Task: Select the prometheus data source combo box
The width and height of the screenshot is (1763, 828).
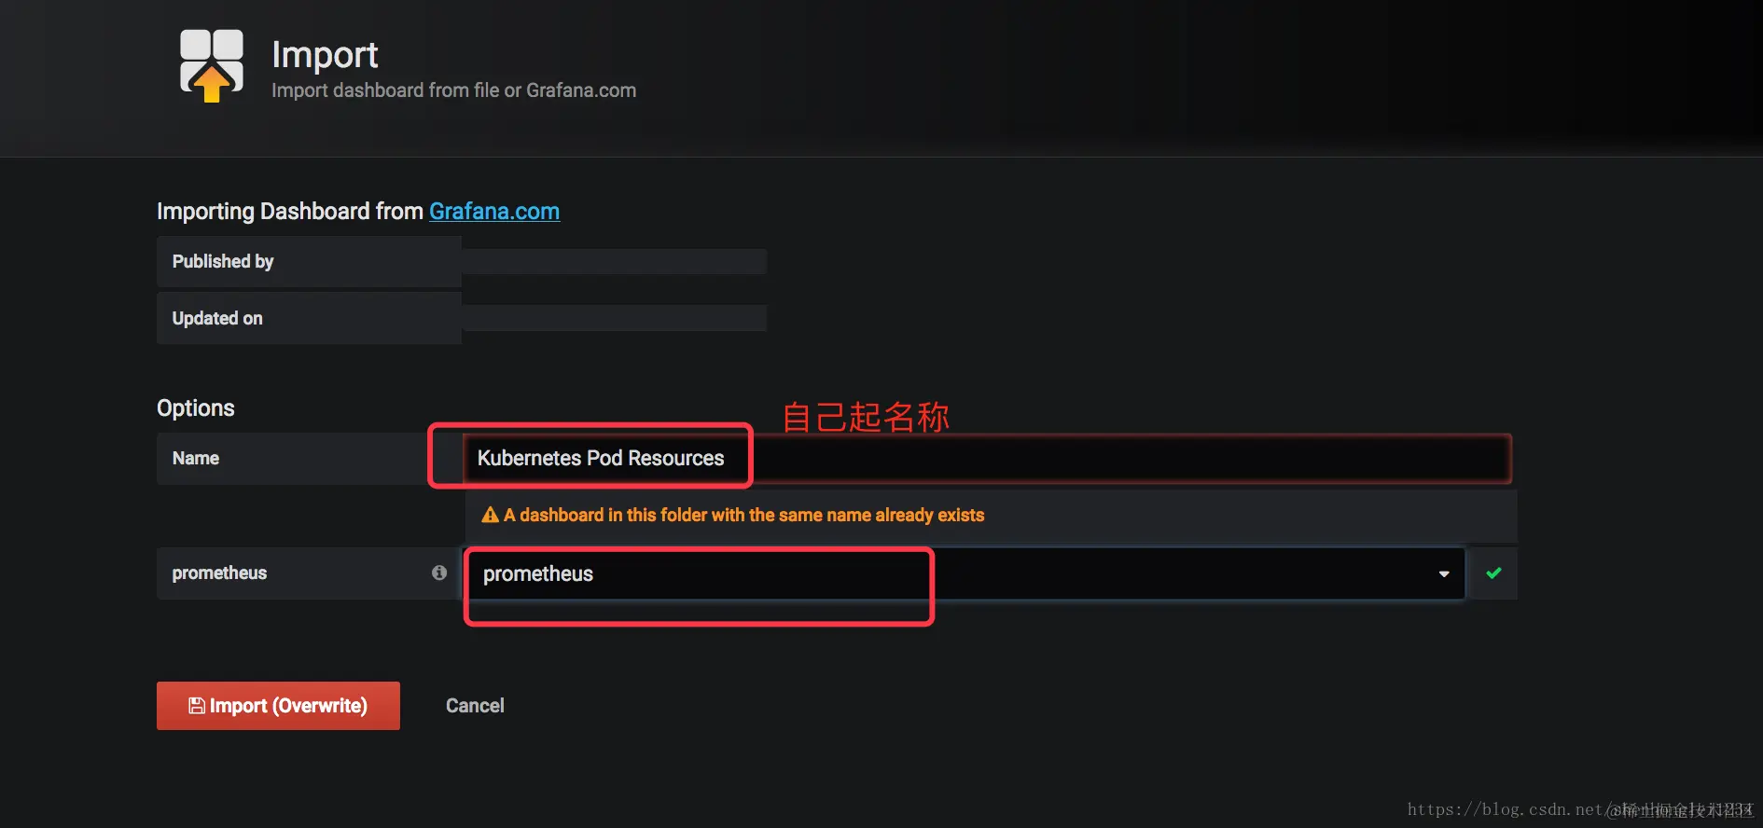Action: click(965, 573)
